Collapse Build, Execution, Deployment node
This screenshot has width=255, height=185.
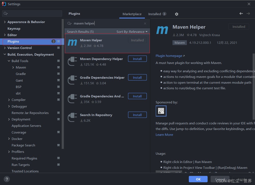[x=5, y=54]
